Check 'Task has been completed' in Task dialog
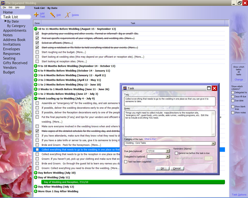Viewport: 248px width, 198px height. coord(126,162)
